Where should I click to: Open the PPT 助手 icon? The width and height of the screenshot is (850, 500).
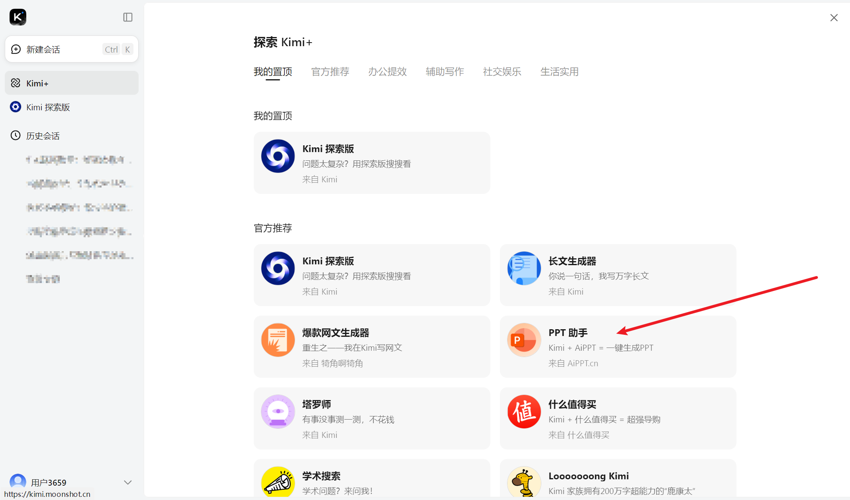coord(524,340)
